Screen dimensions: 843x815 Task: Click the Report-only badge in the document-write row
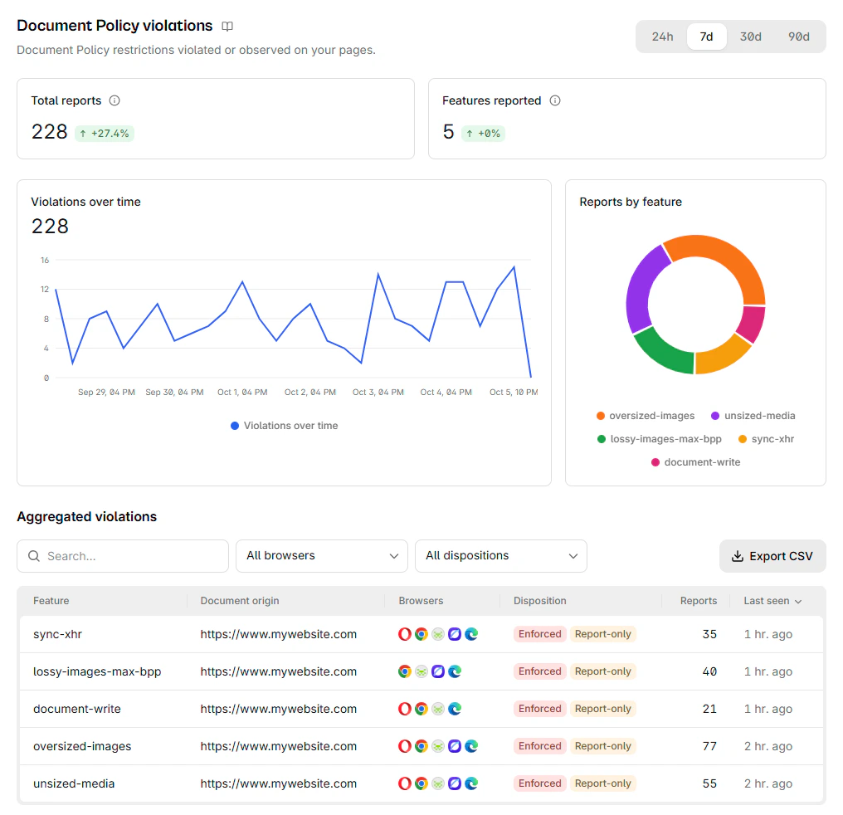tap(602, 709)
